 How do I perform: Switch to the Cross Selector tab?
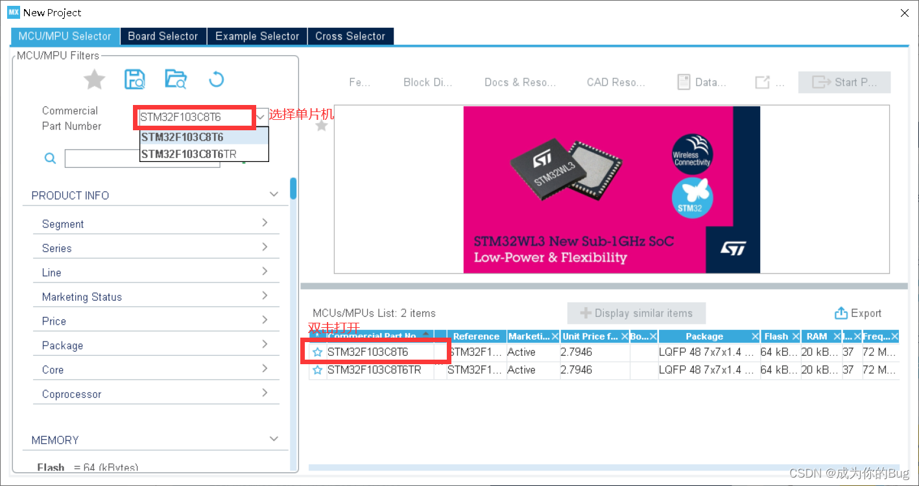pyautogui.click(x=350, y=36)
